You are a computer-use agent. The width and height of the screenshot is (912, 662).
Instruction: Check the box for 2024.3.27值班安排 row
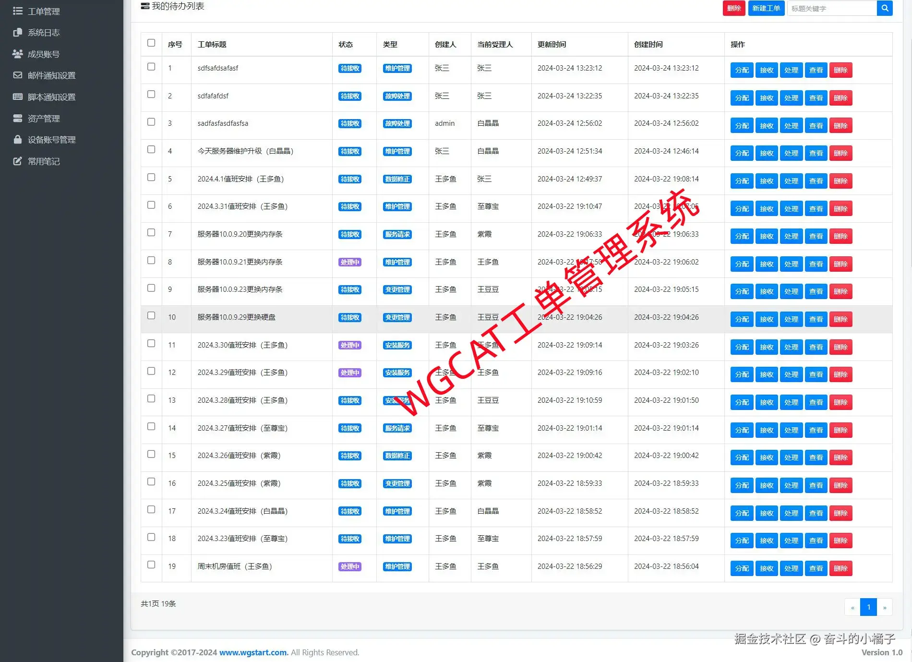(x=151, y=427)
